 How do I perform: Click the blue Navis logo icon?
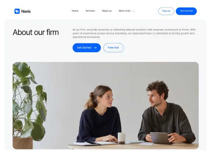click(x=17, y=11)
